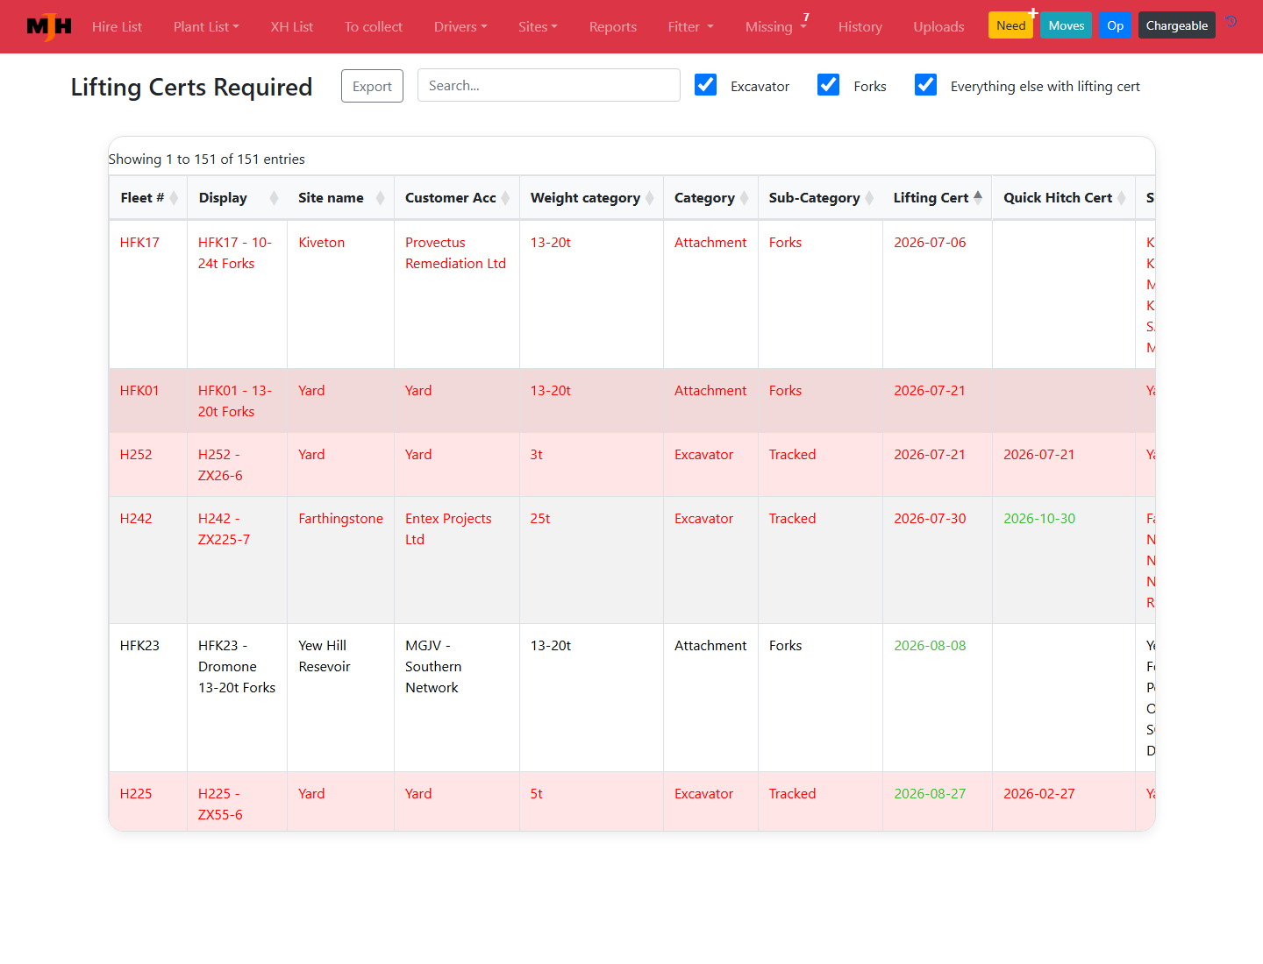Expand the Plant List dropdown
The width and height of the screenshot is (1263, 964).
coord(206,27)
